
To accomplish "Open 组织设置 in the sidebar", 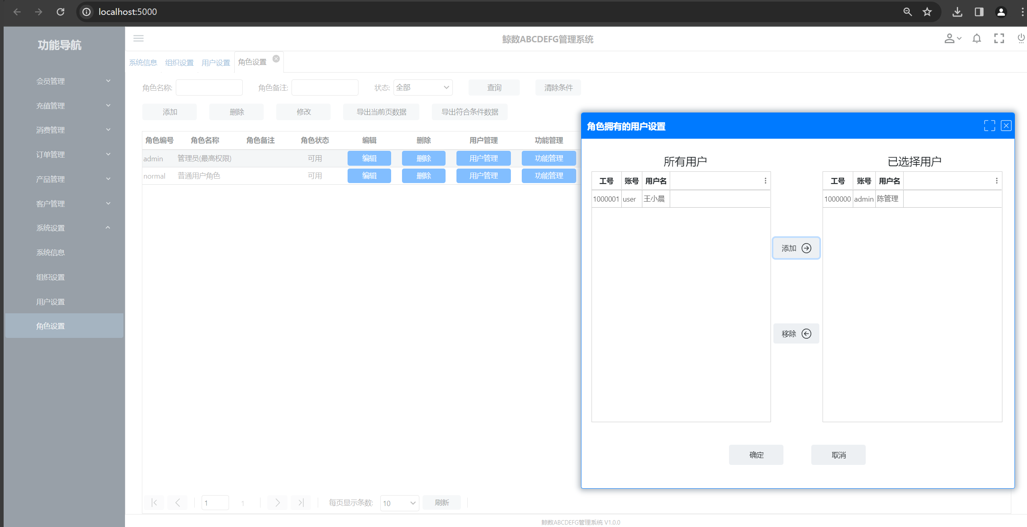I will click(x=50, y=277).
